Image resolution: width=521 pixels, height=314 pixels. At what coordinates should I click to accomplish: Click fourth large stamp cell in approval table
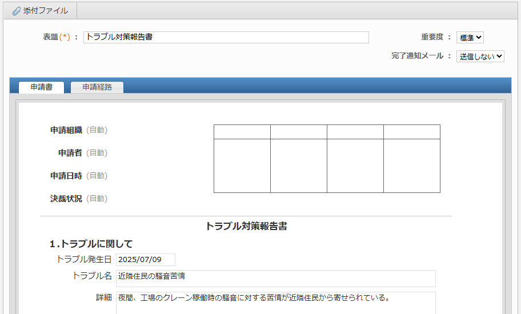point(411,166)
